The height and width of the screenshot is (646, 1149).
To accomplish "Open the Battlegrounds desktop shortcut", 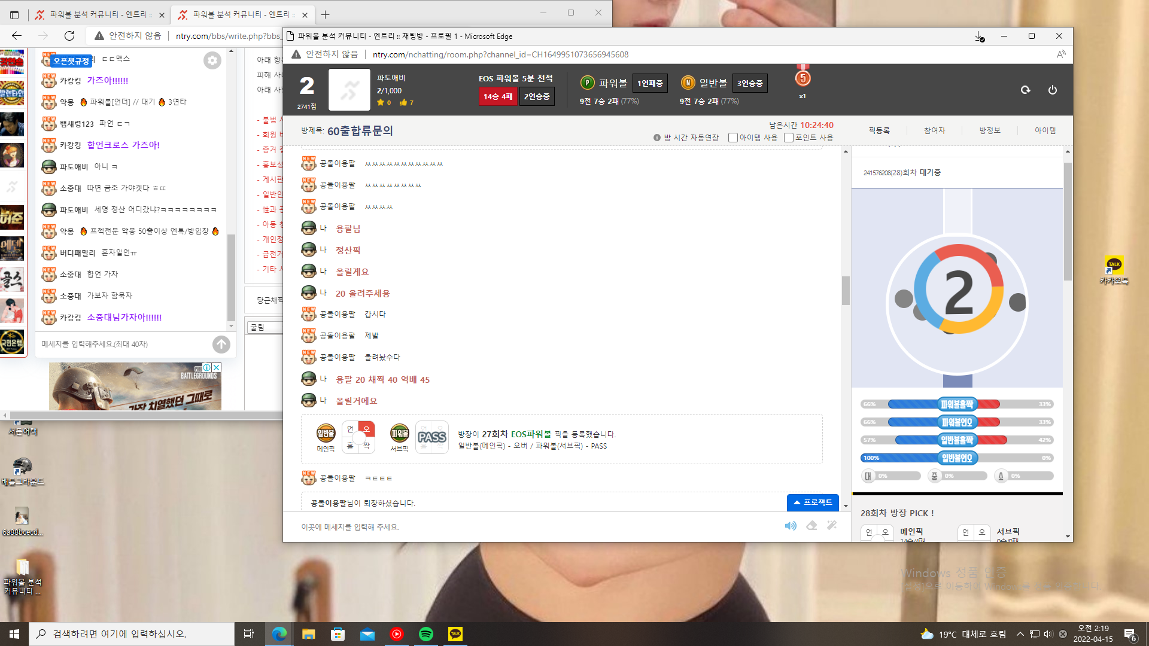I will tap(23, 471).
